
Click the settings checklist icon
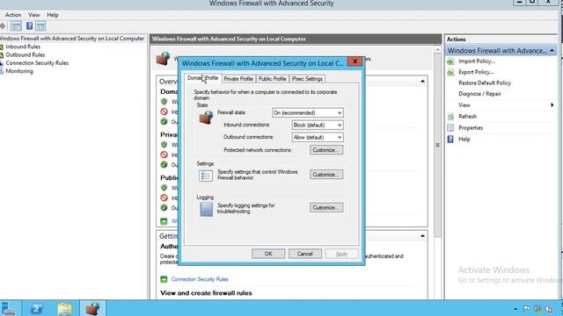[x=206, y=176]
